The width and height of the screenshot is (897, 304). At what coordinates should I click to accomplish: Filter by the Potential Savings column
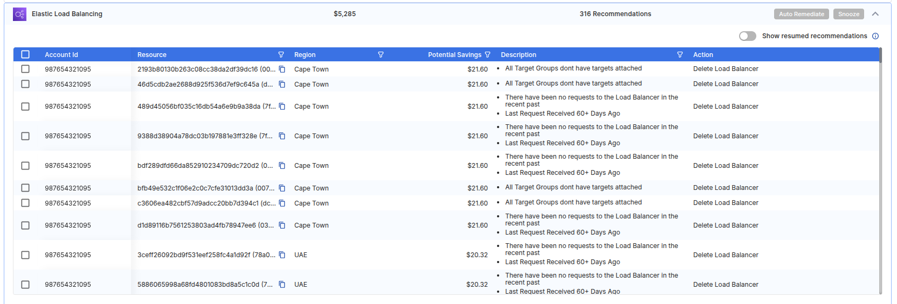click(487, 55)
